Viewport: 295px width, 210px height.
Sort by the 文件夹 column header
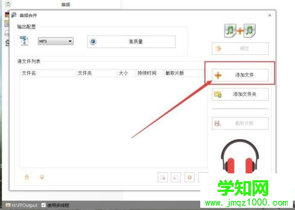[x=97, y=73]
